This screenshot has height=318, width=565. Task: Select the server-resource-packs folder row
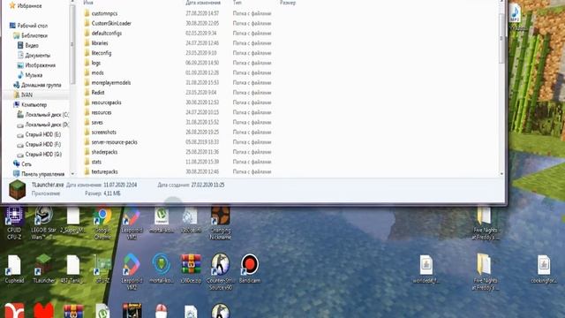[177, 142]
